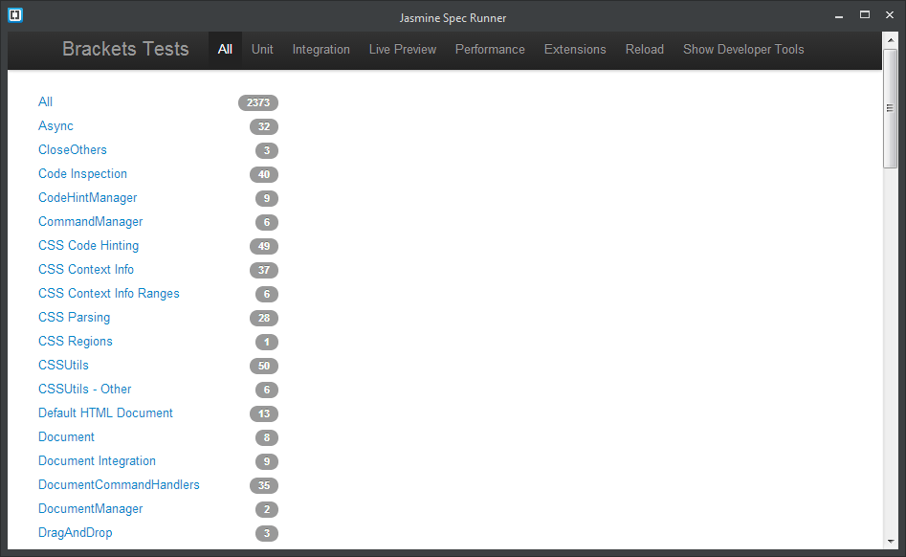Image resolution: width=906 pixels, height=557 pixels.
Task: Click the 37 badge for CSS Context Info
Action: tap(264, 271)
